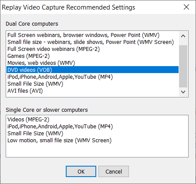Select the highlighted DVD videos (VOB) entry
This screenshot has width=196, height=184.
92,70
